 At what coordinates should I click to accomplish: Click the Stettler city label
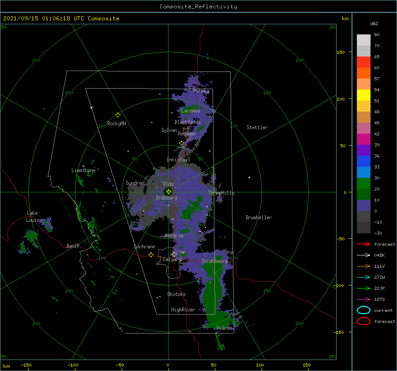(257, 127)
